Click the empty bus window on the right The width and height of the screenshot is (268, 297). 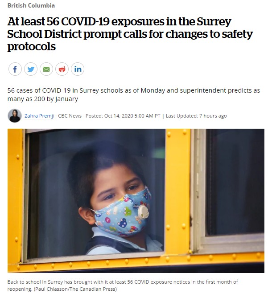pos(235,182)
